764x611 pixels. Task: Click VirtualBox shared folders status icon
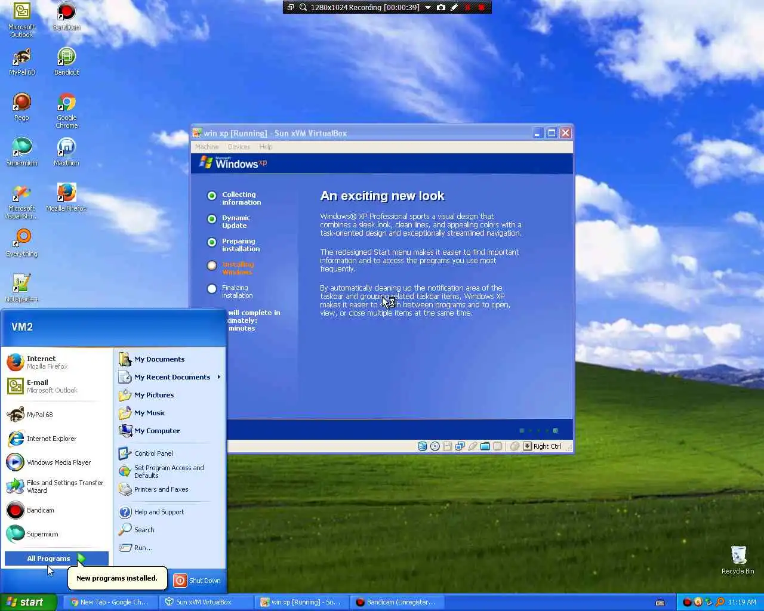485,446
